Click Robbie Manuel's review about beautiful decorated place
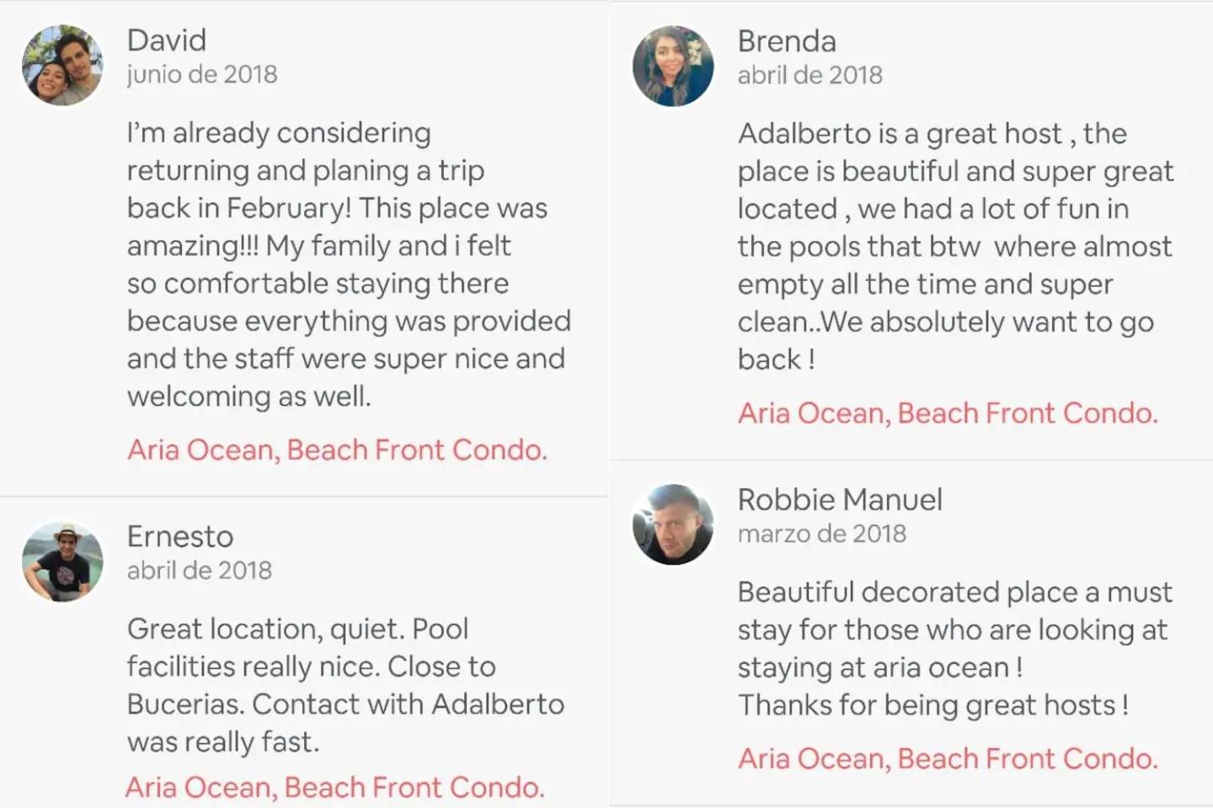This screenshot has height=808, width=1213. 954,648
